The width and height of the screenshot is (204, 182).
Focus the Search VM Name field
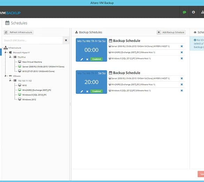[32, 40]
